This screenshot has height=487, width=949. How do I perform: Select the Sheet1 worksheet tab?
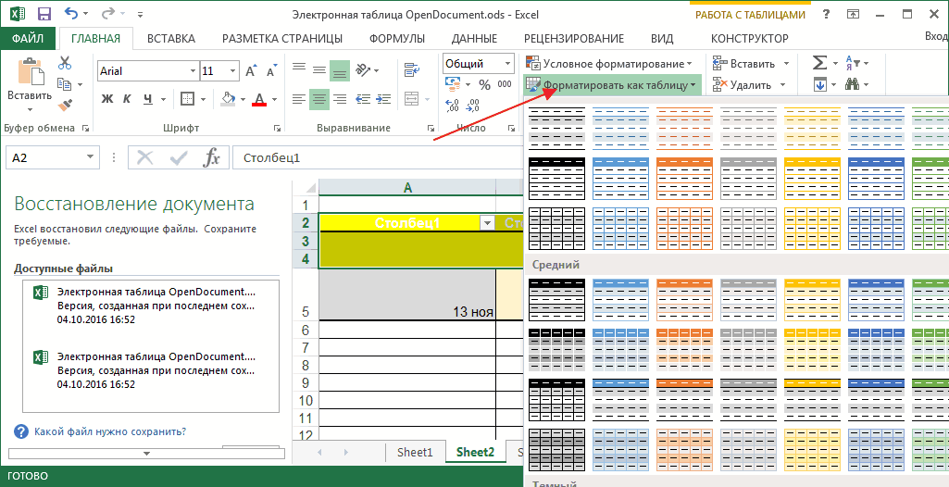click(x=415, y=452)
